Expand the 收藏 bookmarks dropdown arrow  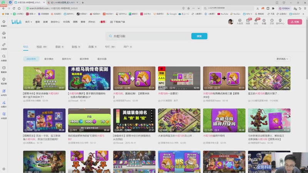pyautogui.click(x=11, y=14)
